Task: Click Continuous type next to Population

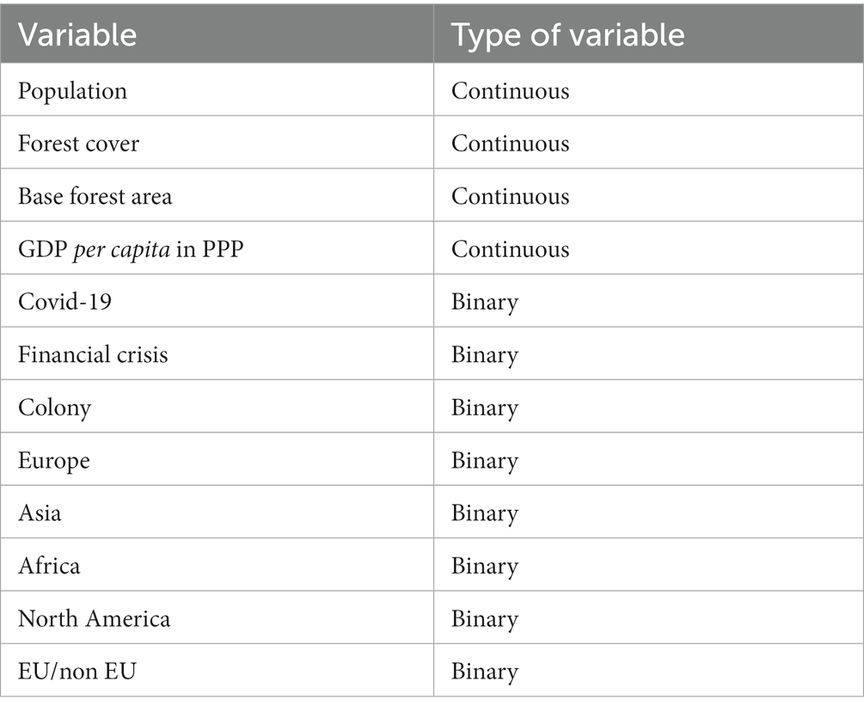Action: (511, 91)
